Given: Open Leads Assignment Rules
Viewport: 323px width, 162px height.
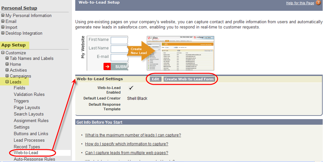Looking at the screenshot, I should (31, 120).
